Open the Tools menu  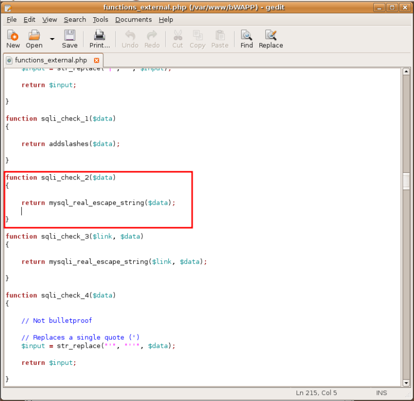click(100, 19)
